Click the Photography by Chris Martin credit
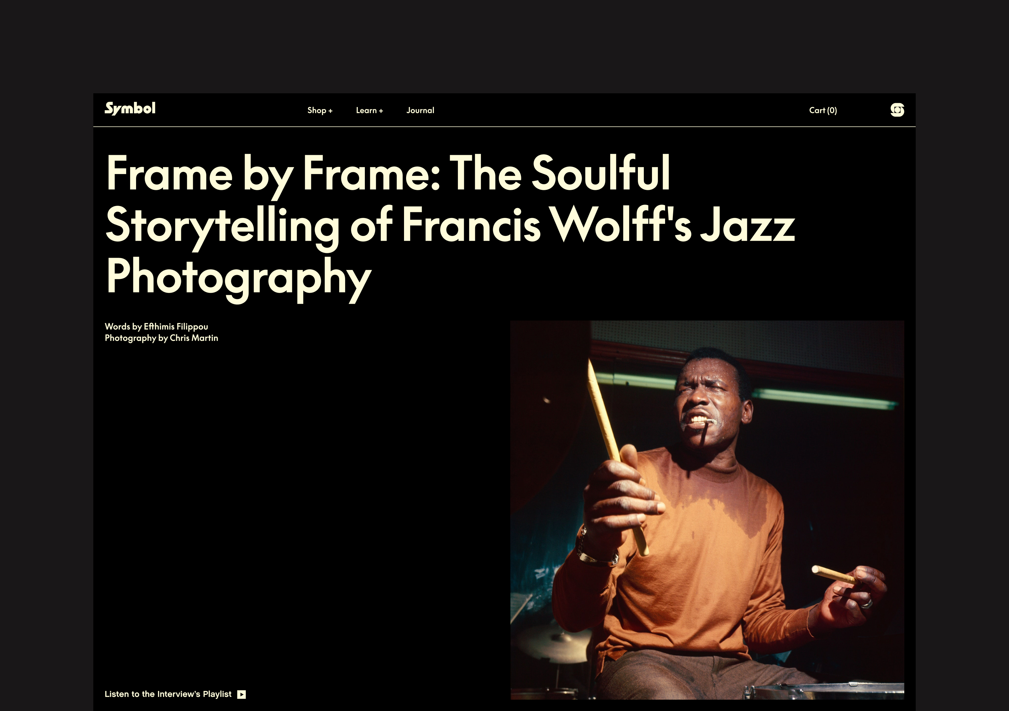The image size is (1009, 711). click(x=161, y=338)
